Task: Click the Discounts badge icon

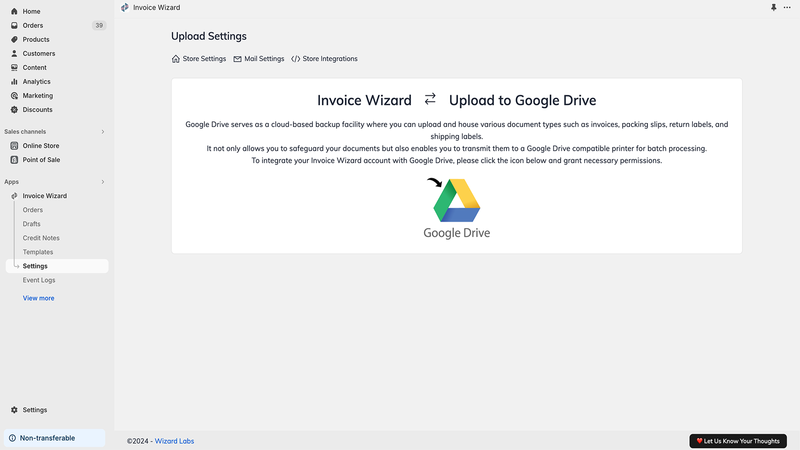Action: pos(14,110)
